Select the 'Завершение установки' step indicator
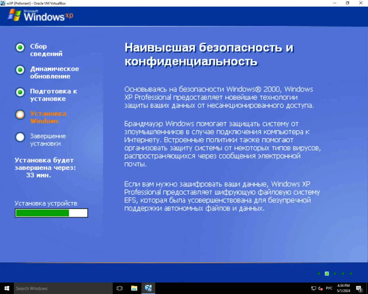368x294 pixels. coord(20,137)
